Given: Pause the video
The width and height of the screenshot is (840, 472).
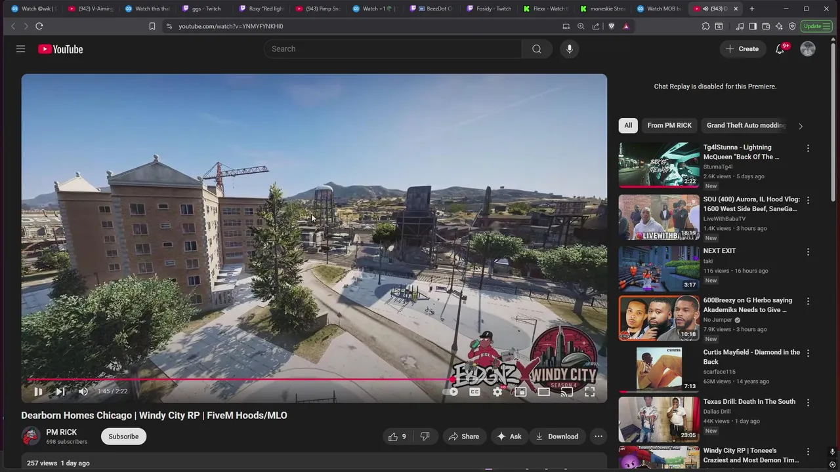Looking at the screenshot, I should click(x=38, y=391).
